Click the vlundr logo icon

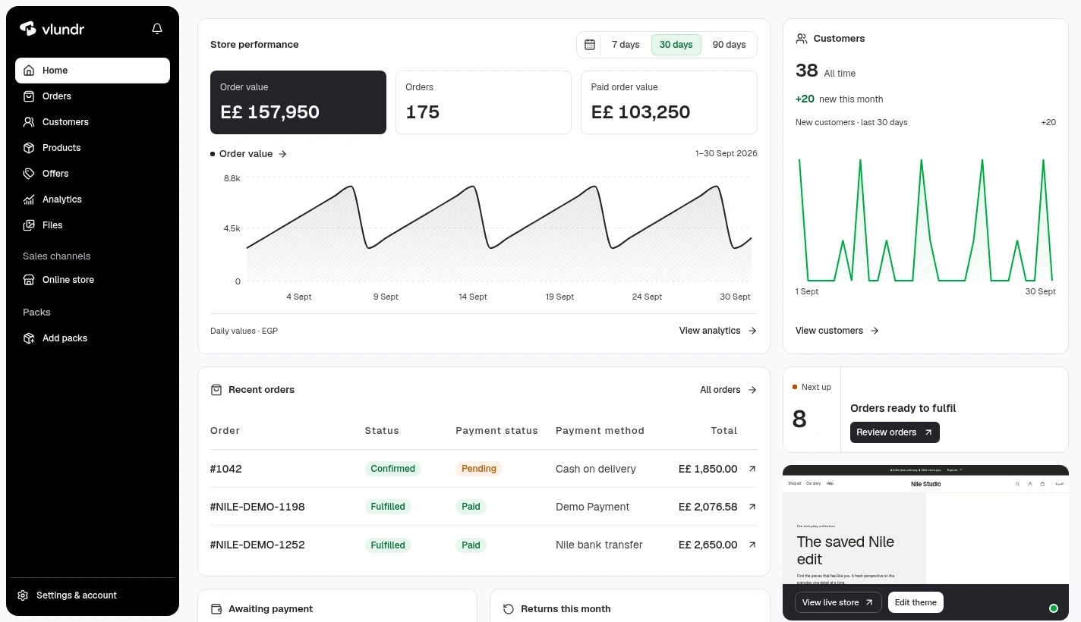tap(28, 29)
